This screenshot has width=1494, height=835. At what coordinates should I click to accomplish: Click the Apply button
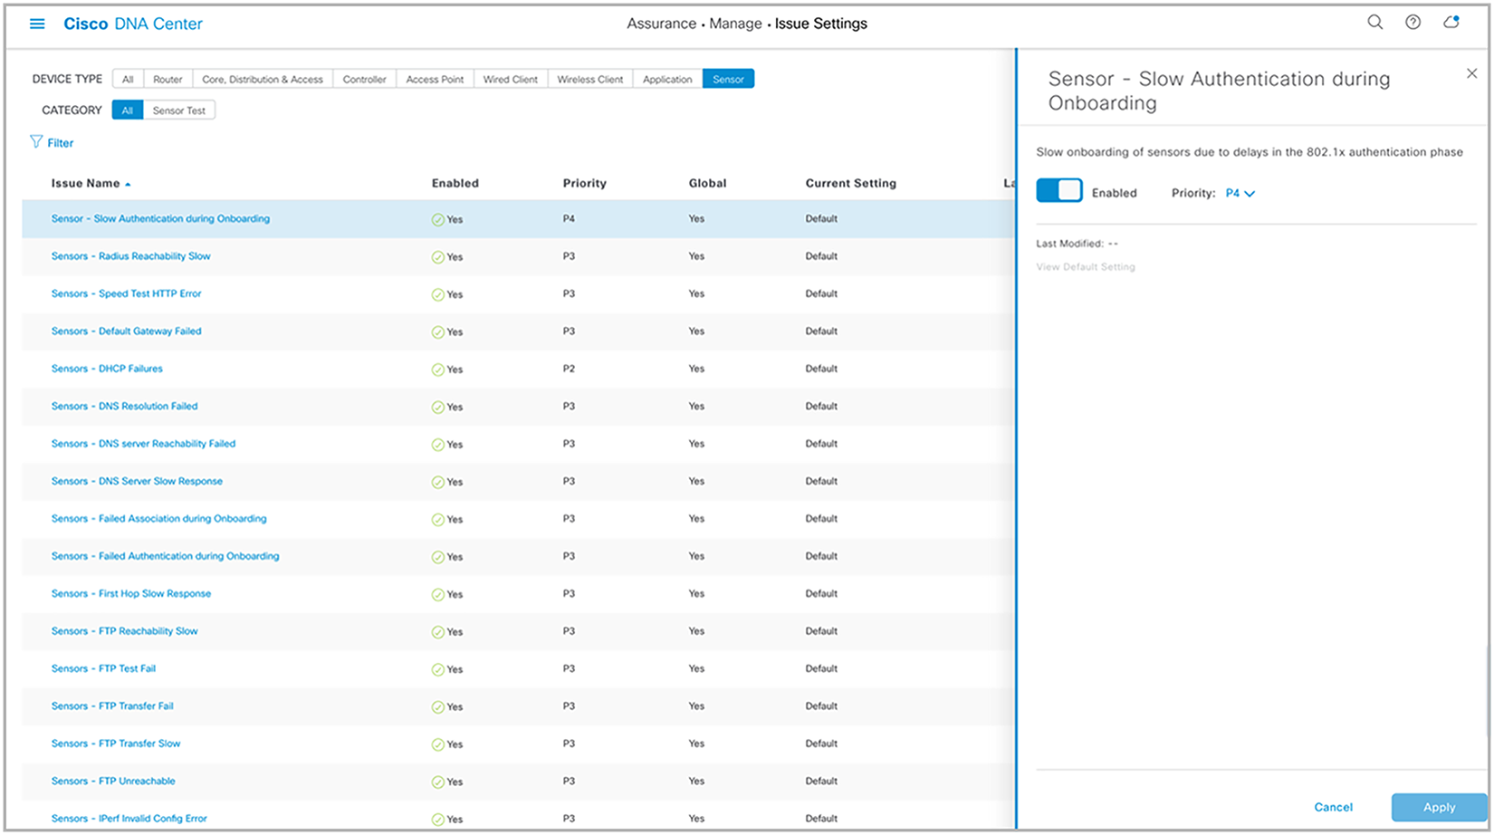coord(1439,807)
